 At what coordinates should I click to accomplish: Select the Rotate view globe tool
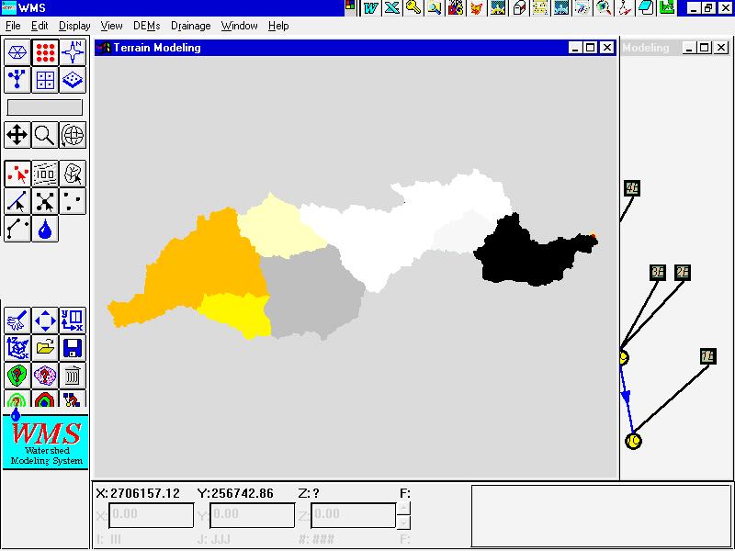click(73, 136)
